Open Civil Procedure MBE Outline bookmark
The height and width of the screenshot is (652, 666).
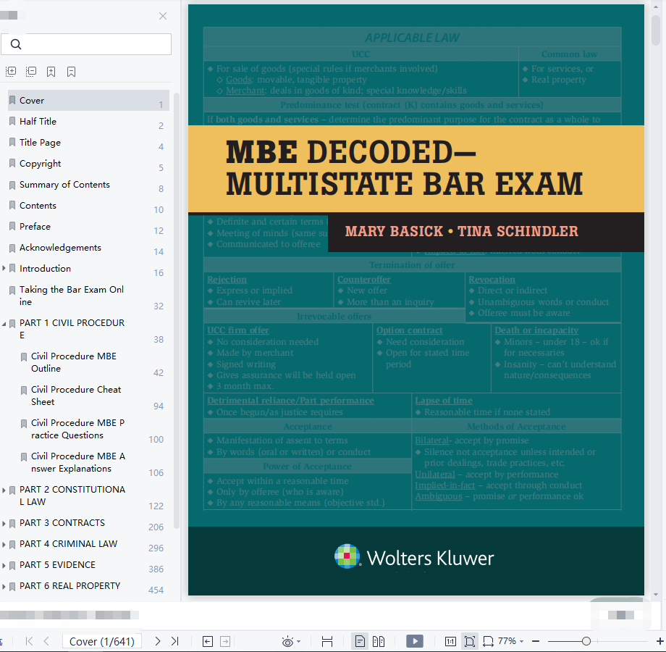(74, 362)
